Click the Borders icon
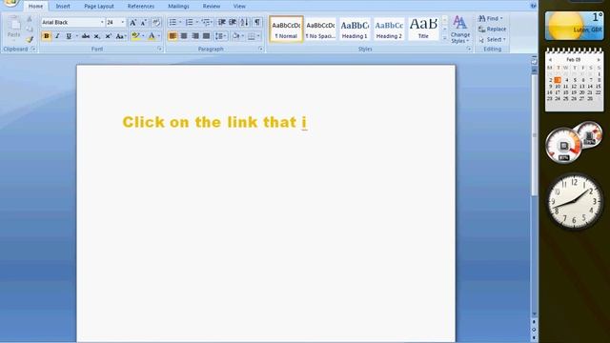 pos(252,36)
